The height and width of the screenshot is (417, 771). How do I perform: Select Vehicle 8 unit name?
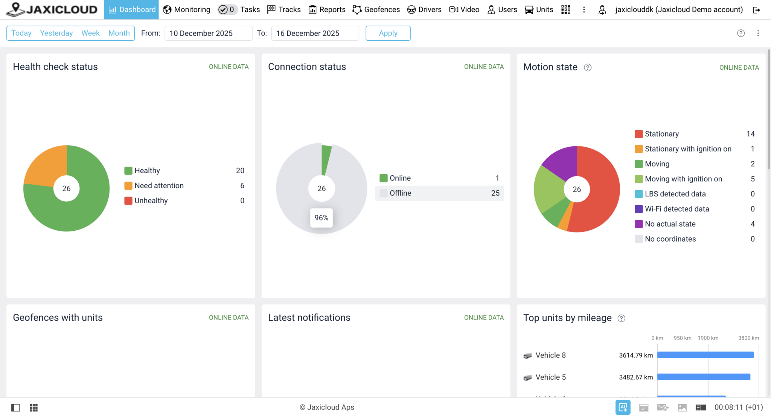[x=550, y=355]
